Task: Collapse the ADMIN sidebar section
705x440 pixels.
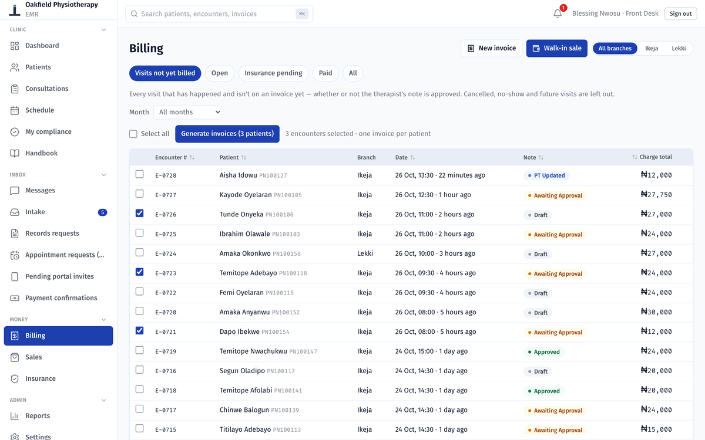Action: pos(104,400)
